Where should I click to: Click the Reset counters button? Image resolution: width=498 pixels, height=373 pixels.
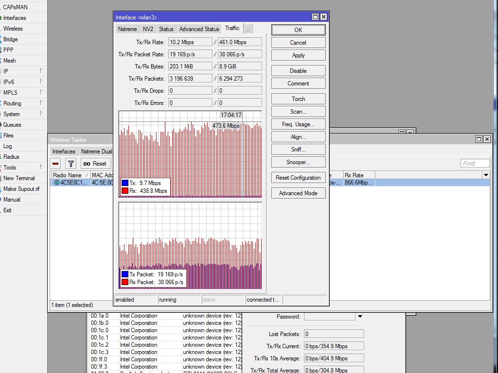click(x=96, y=164)
